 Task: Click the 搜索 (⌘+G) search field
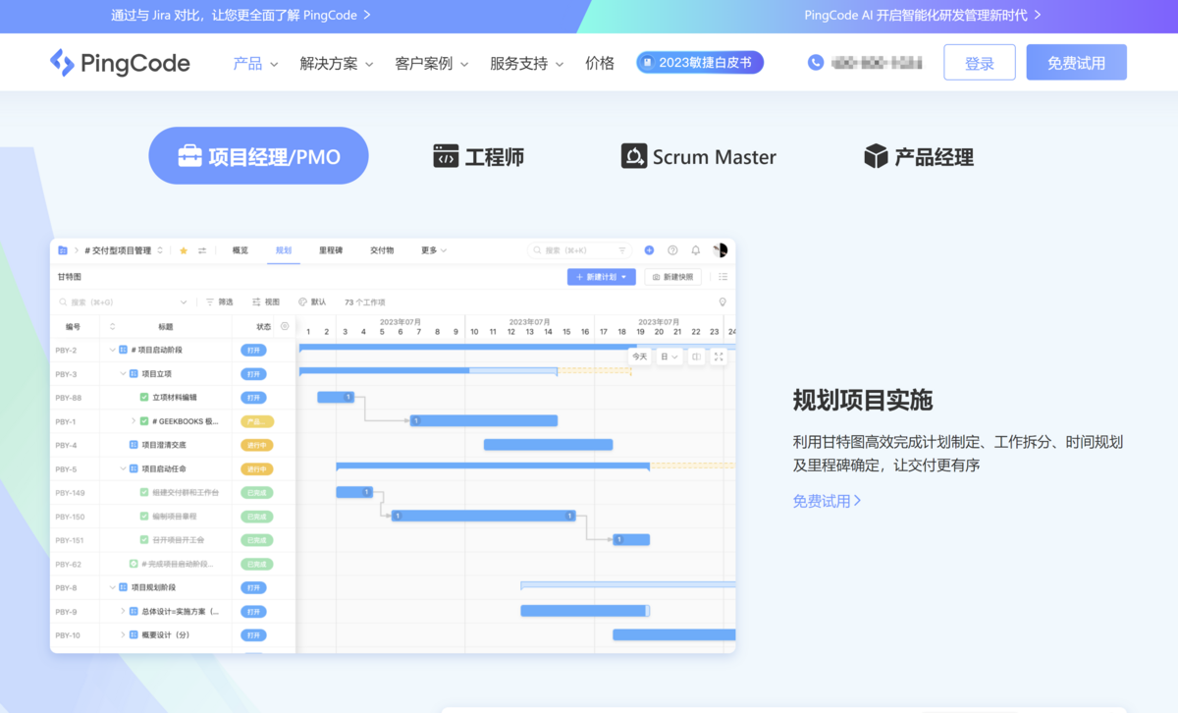[108, 301]
